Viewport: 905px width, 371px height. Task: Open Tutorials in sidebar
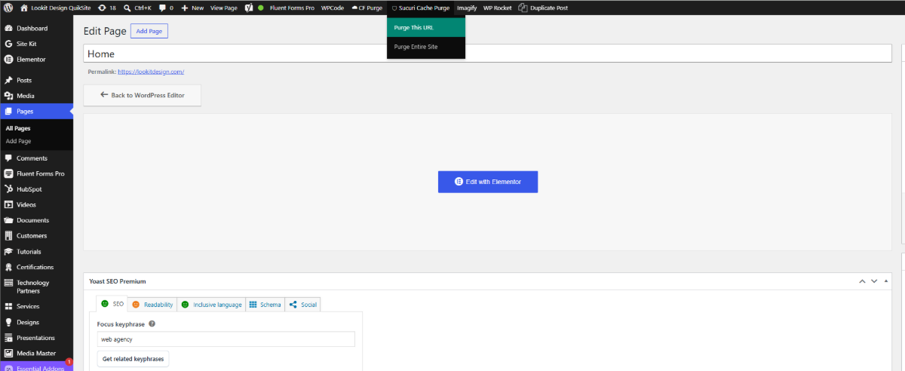click(36, 252)
